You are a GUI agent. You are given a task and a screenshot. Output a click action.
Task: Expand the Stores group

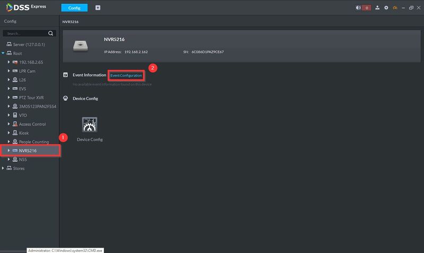click(3, 168)
